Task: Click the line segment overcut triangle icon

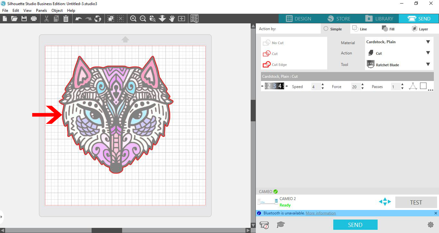Action: coord(413,86)
